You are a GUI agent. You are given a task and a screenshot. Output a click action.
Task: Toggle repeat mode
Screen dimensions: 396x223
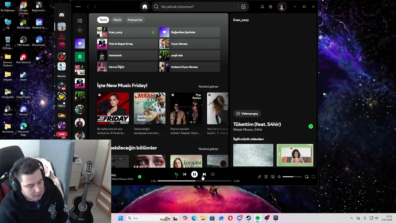click(x=213, y=174)
